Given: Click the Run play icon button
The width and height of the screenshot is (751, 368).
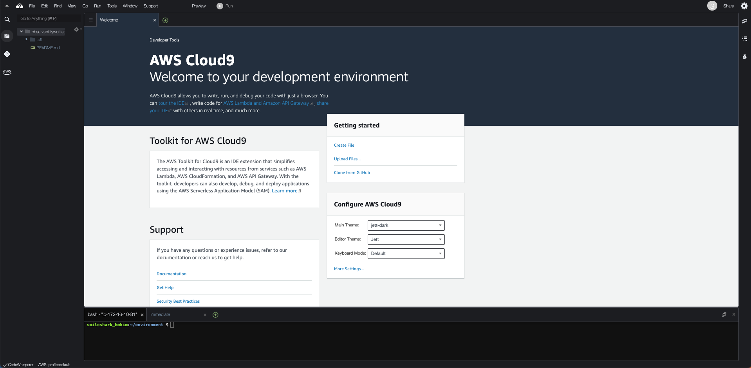Looking at the screenshot, I should [x=220, y=6].
